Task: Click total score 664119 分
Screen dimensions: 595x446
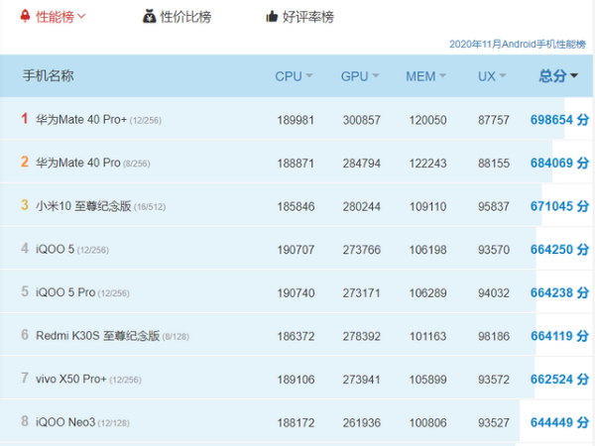Action: (x=559, y=336)
